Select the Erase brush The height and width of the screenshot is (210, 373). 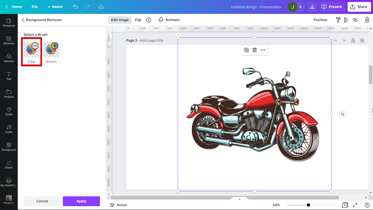click(31, 52)
